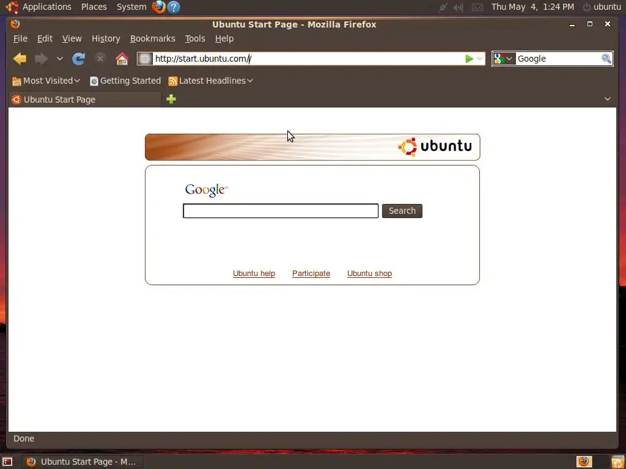Screen dimensions: 626x469
Task: Launch Firefox from the top panel icon
Action: pos(159,7)
